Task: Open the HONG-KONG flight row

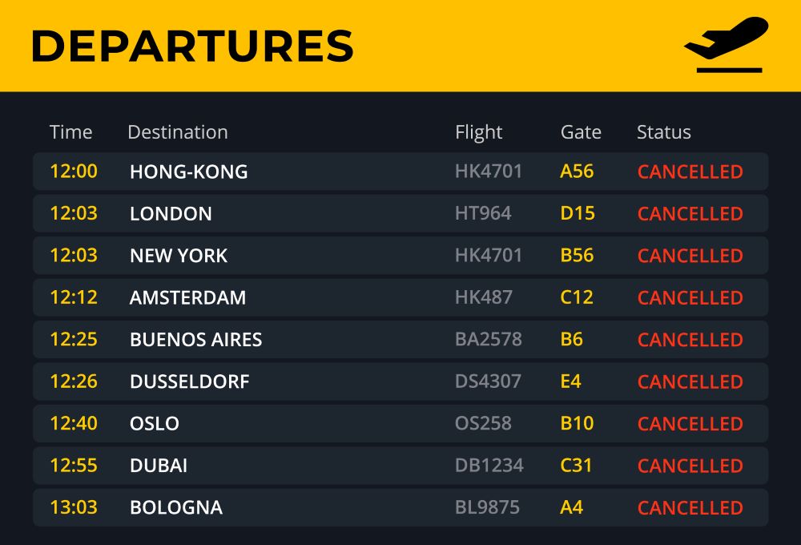Action: [400, 172]
